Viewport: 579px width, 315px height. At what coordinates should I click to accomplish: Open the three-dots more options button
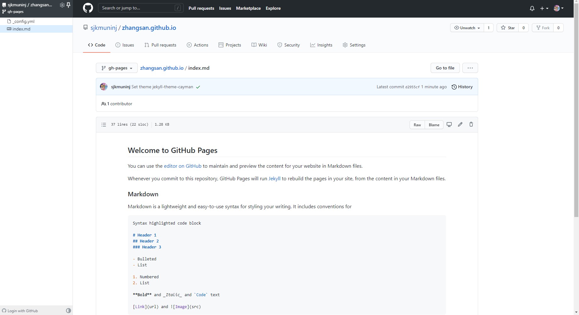[x=470, y=68]
